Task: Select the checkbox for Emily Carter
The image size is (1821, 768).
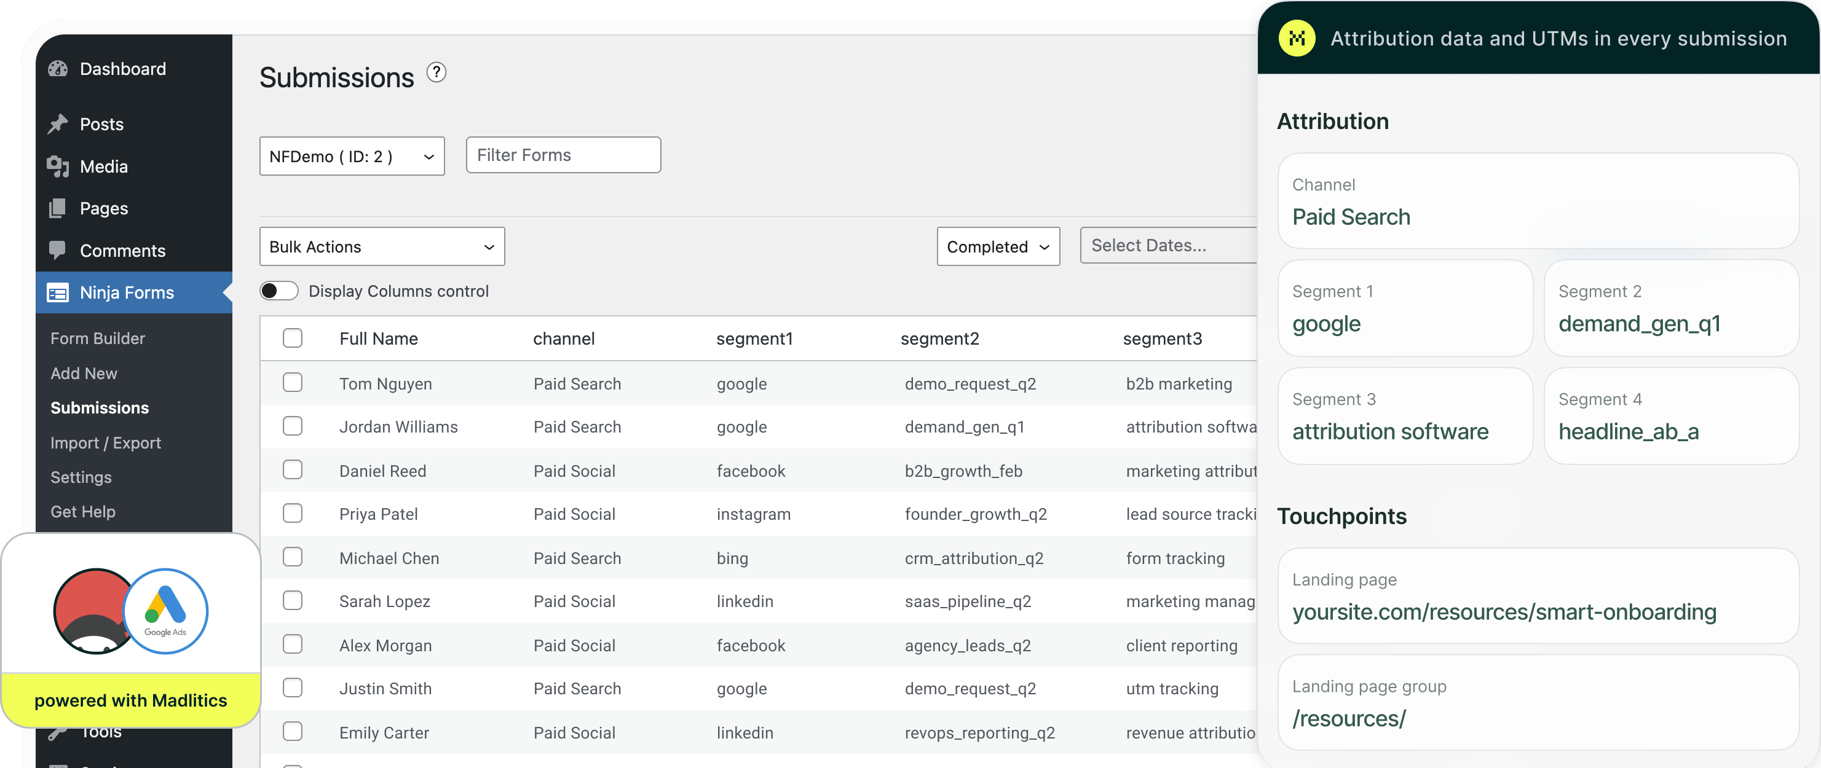Action: [293, 731]
